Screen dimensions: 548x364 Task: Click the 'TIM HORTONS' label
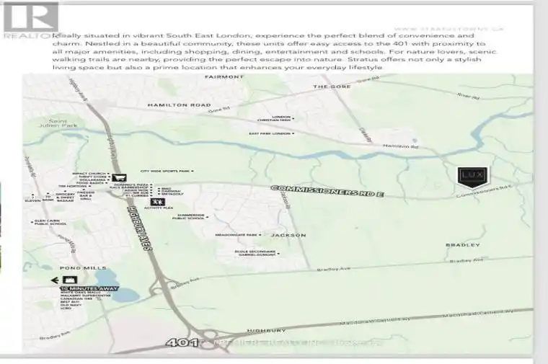[72, 186]
